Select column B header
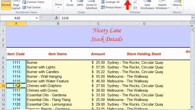The height and width of the screenshot is (110, 195). [58, 24]
